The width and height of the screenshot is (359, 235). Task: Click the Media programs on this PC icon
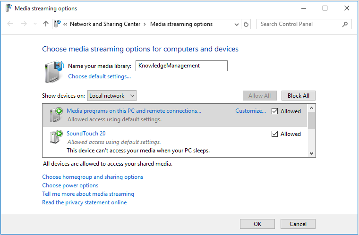click(56, 115)
